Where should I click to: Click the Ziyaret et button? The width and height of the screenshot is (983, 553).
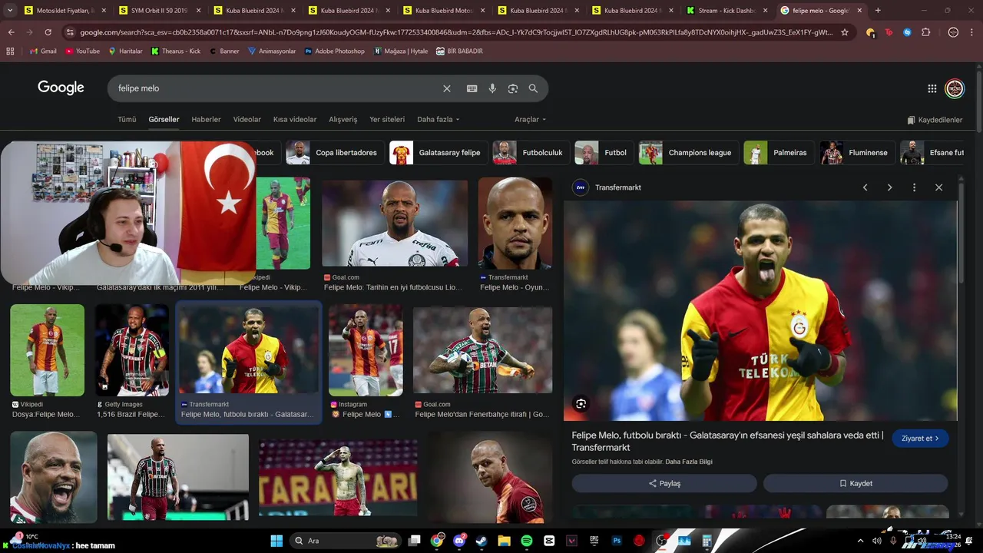click(920, 439)
